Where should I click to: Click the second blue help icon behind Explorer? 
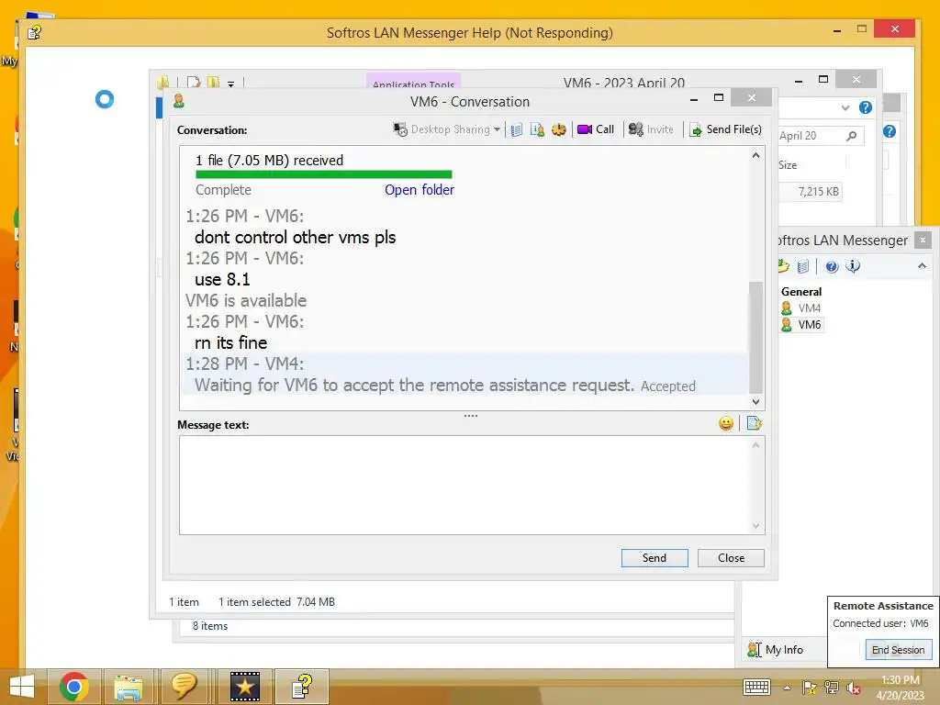tap(889, 131)
